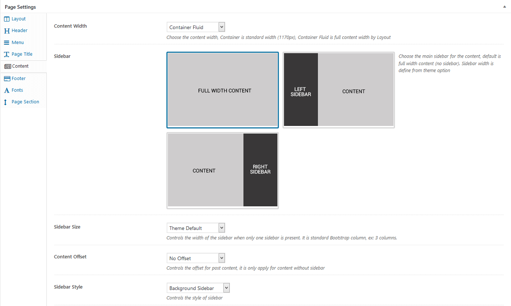Click the Content Offset label
Image resolution: width=511 pixels, height=306 pixels.
coord(70,257)
